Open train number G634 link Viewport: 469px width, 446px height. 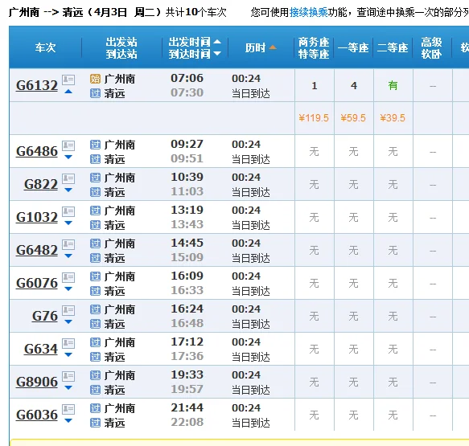click(x=41, y=349)
